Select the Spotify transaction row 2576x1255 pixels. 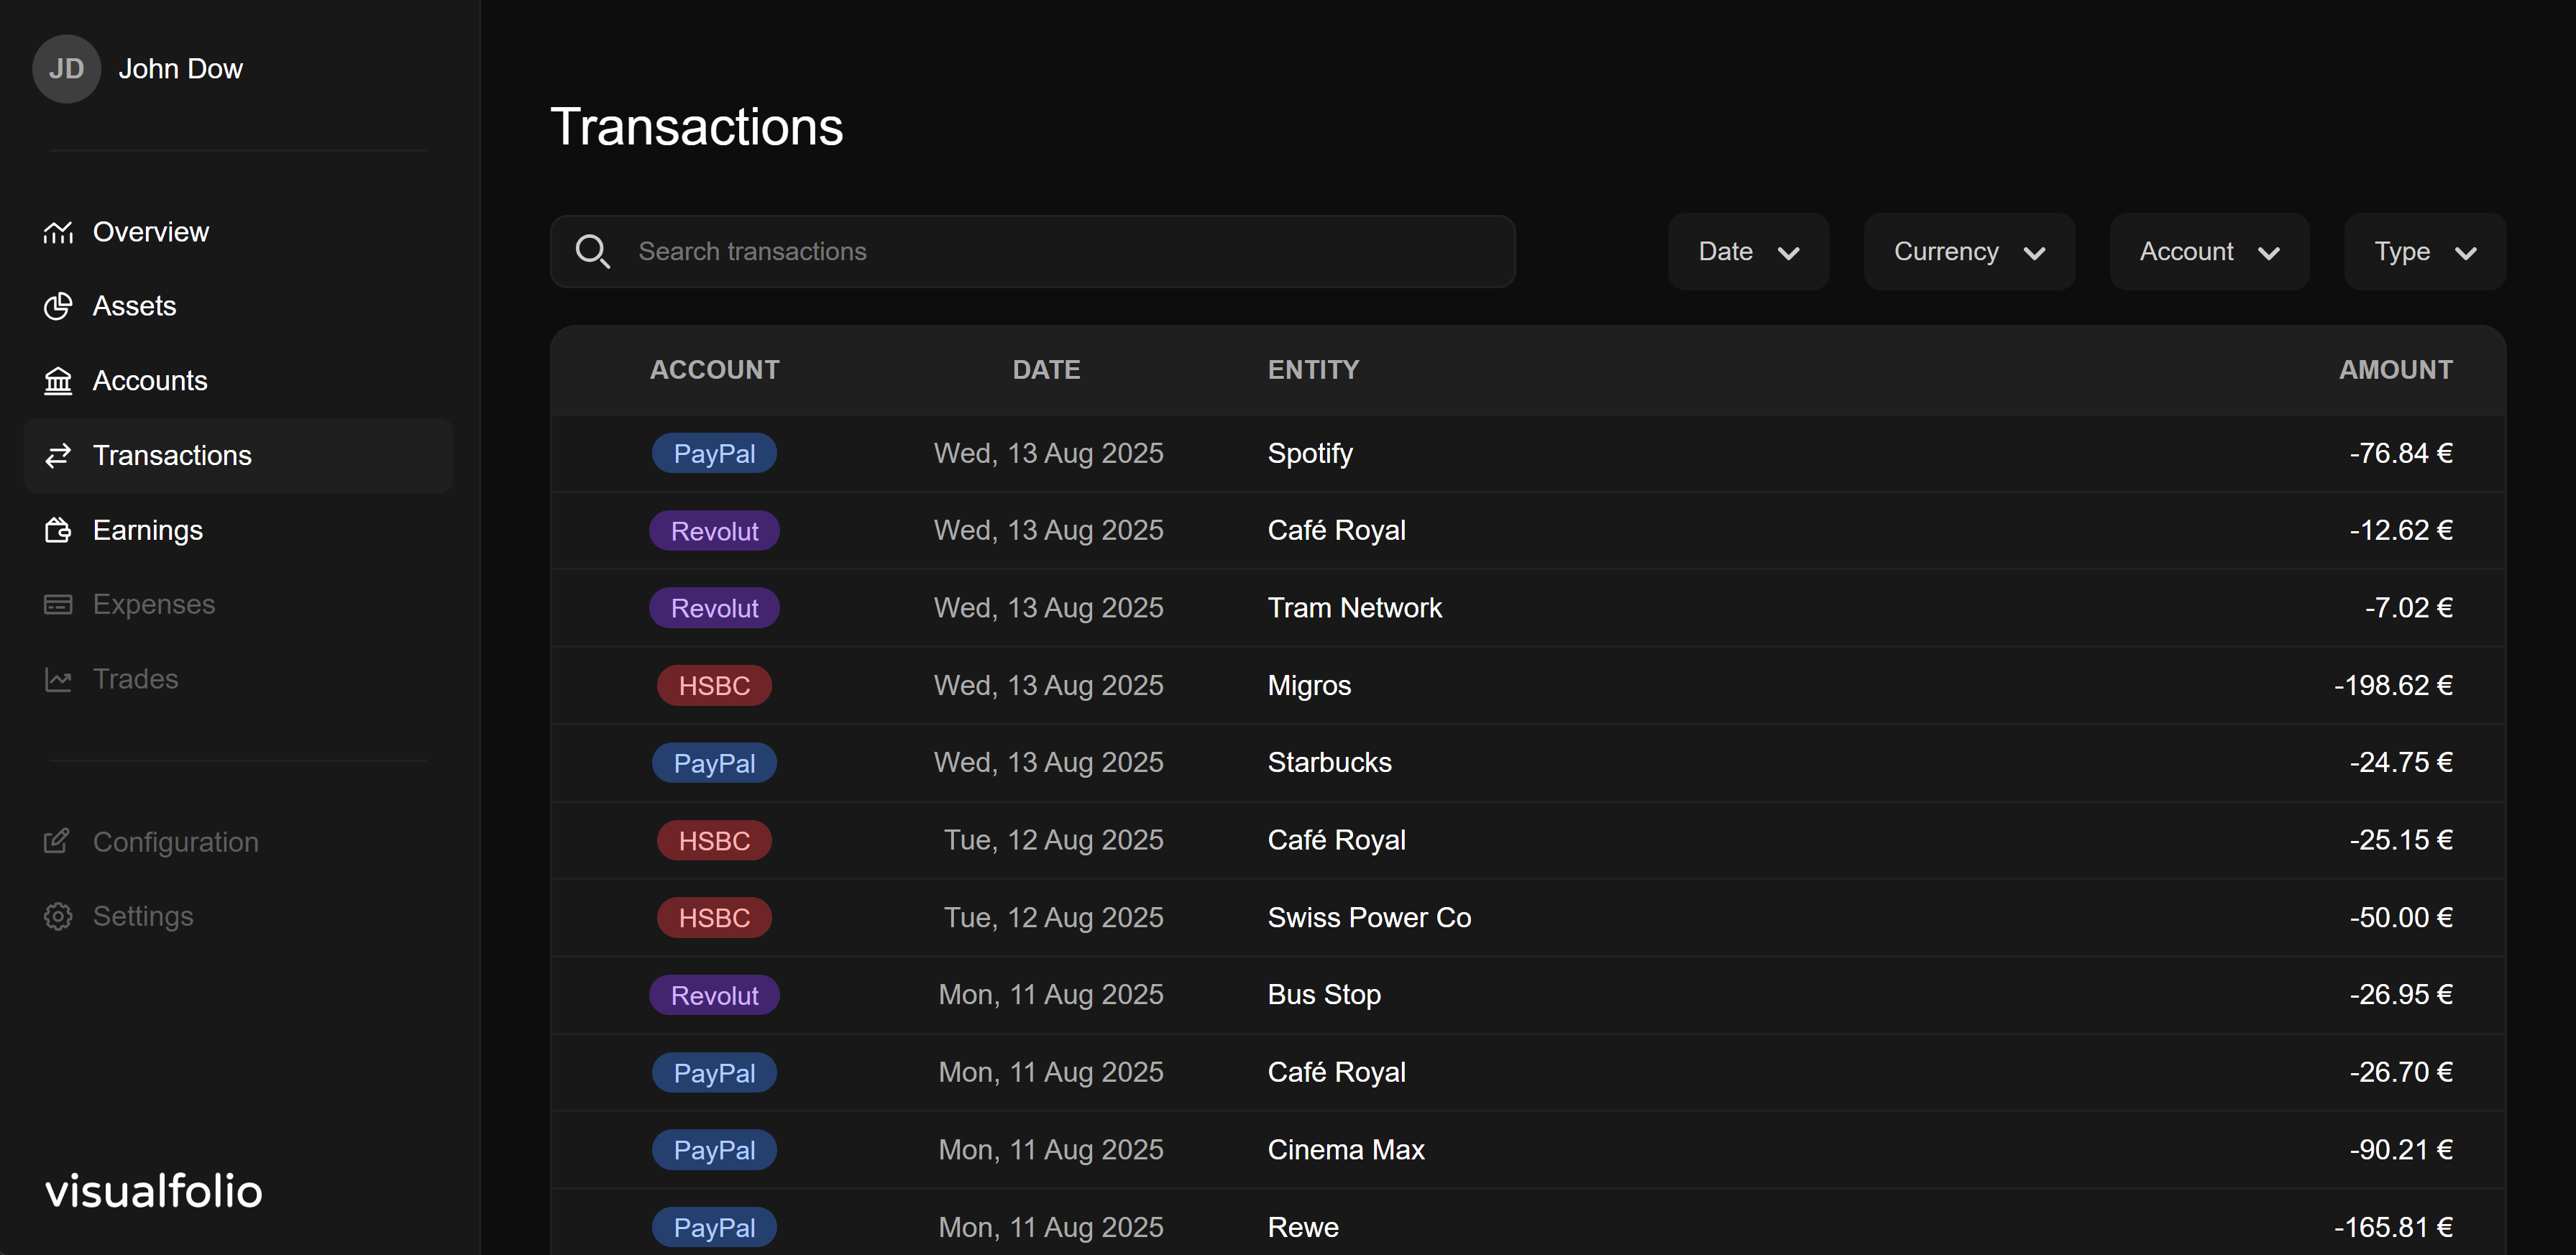tap(1500, 453)
